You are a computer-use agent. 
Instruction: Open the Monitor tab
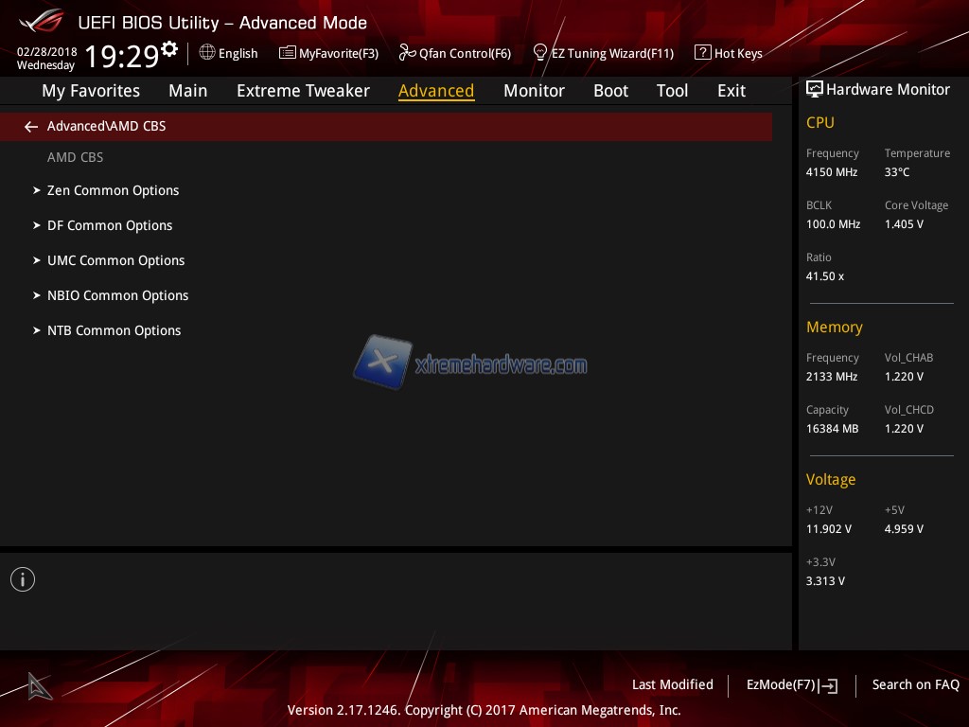534,91
